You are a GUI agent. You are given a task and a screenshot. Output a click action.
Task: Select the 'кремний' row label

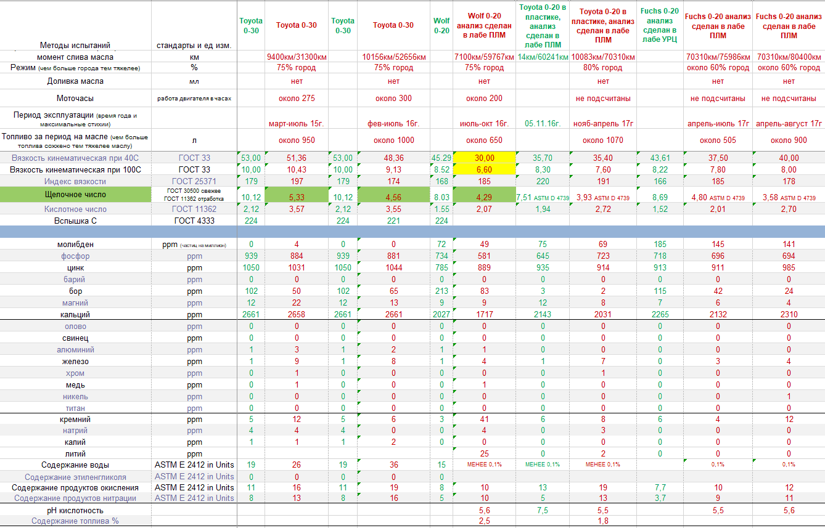pos(75,420)
